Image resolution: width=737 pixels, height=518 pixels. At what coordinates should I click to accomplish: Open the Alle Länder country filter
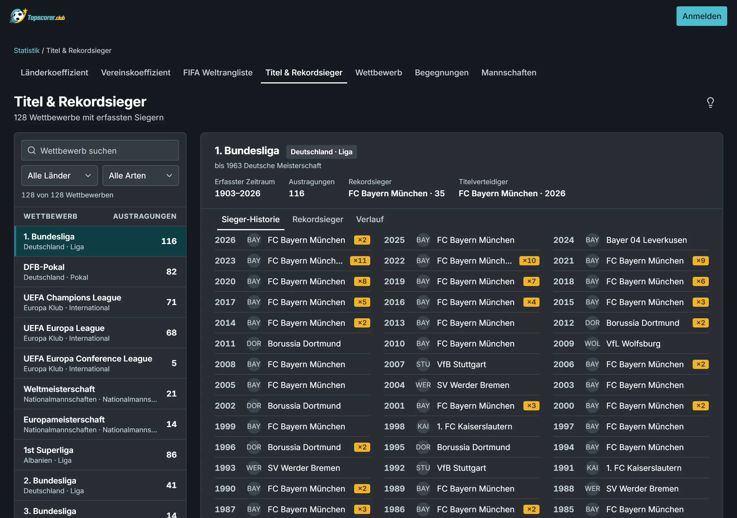[x=59, y=176]
